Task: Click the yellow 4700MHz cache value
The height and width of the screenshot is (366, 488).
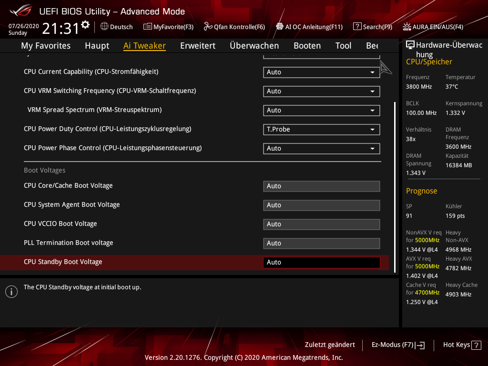Action: (427, 293)
